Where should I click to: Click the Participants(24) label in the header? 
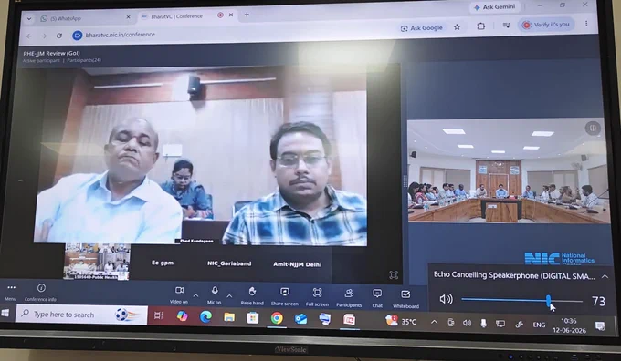click(84, 60)
